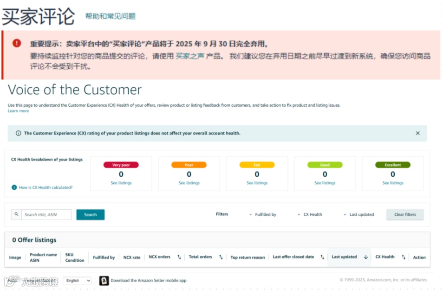Open the 帮助和常见问题 help link
Viewport: 443px width, 290px height.
[x=111, y=16]
